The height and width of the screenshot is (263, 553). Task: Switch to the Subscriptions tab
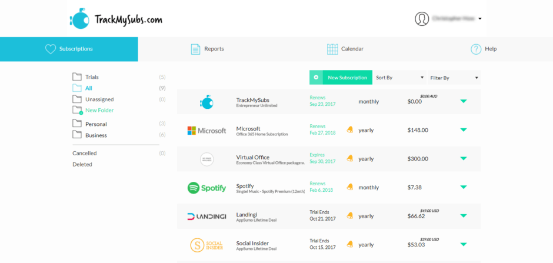[x=69, y=49]
